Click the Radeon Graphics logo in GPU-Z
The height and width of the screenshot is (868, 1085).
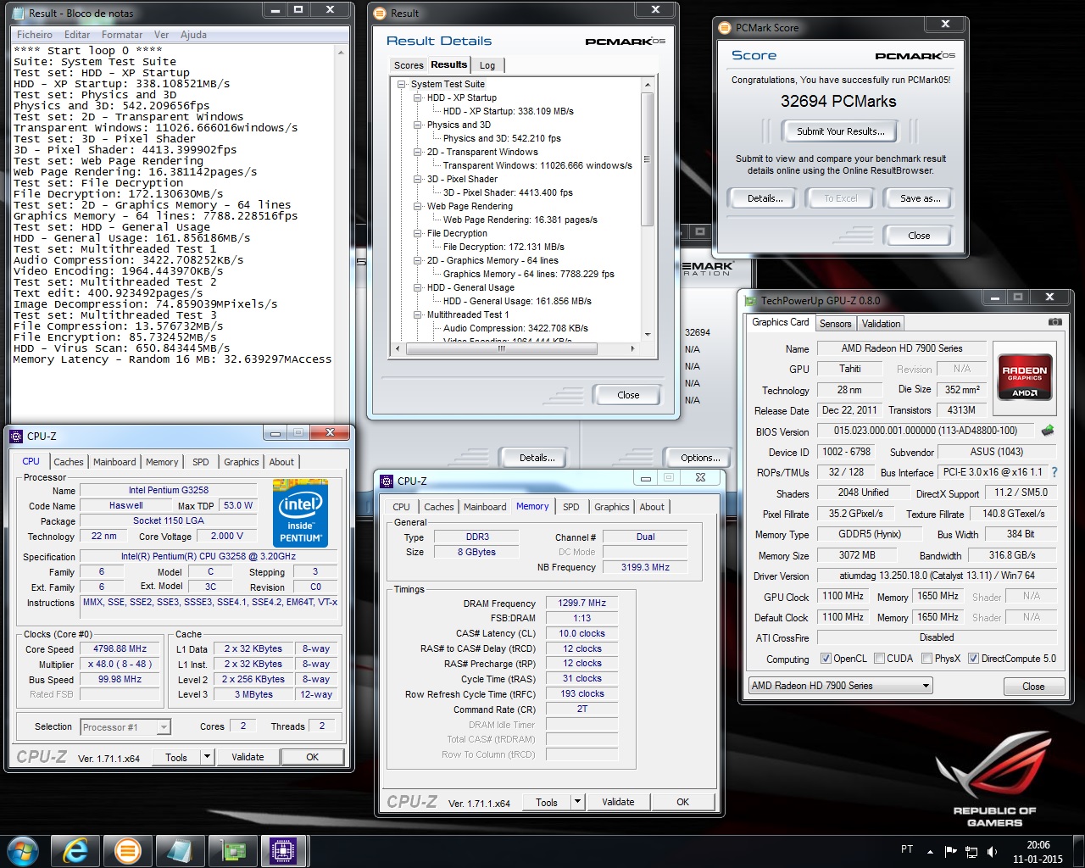1025,377
